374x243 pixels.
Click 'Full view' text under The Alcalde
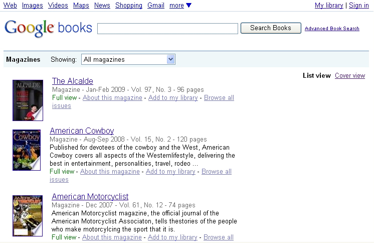point(64,98)
